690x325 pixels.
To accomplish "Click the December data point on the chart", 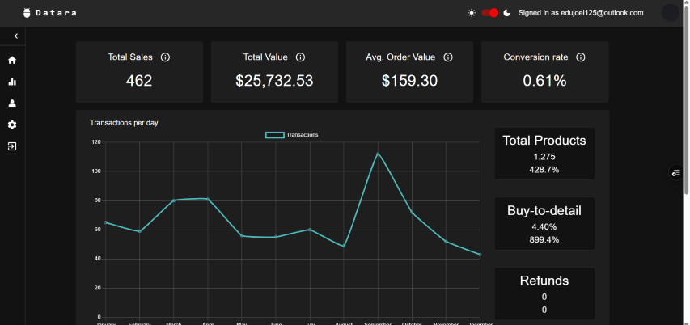I will 480,255.
